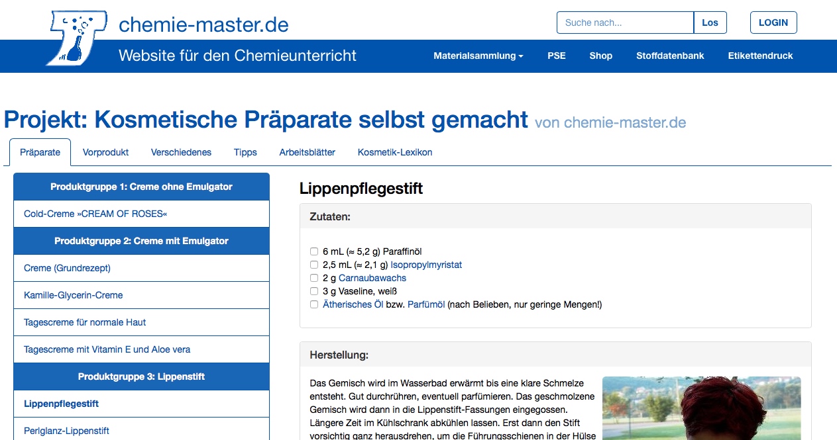837x440 pixels.
Task: Open the Ätherisches Öl link
Action: 353,304
